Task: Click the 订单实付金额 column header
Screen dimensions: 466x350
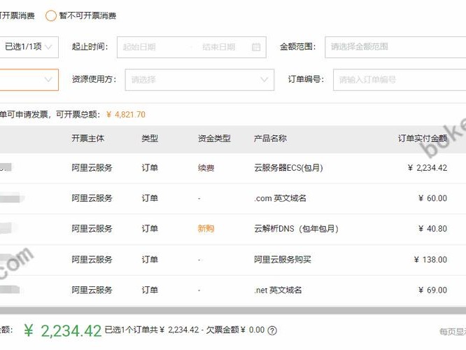Action: click(423, 139)
